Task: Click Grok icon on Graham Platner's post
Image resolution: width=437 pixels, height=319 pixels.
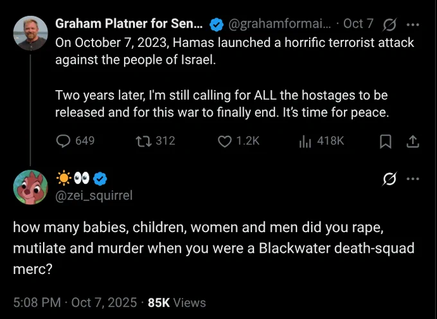Action: [x=389, y=24]
